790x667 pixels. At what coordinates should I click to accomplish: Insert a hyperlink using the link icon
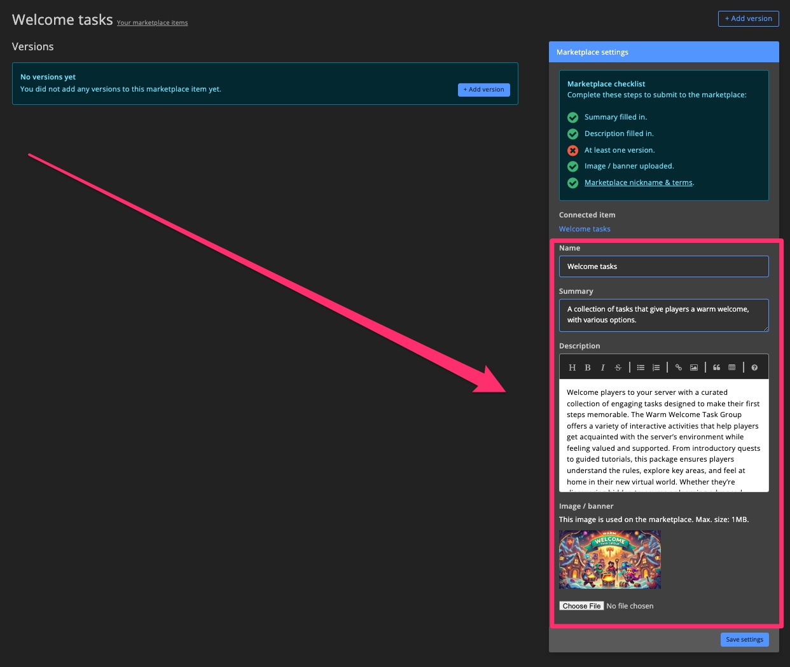678,367
